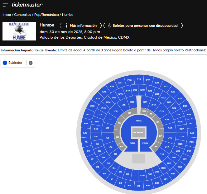The width and height of the screenshot is (207, 194).
Task: Choose section E28 on the map
Action: pos(192,133)
